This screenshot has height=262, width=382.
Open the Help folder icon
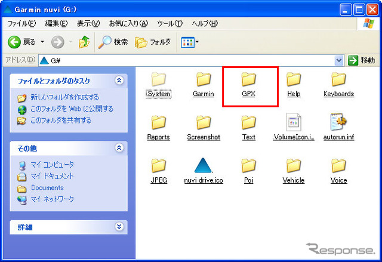294,79
